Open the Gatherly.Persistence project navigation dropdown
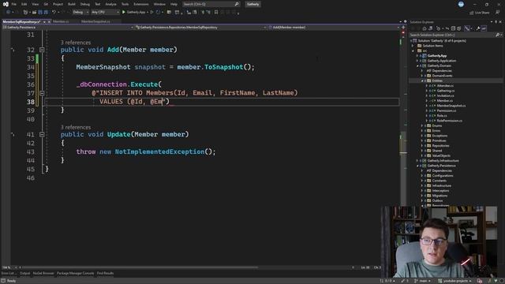The image size is (505, 284). coord(68,28)
